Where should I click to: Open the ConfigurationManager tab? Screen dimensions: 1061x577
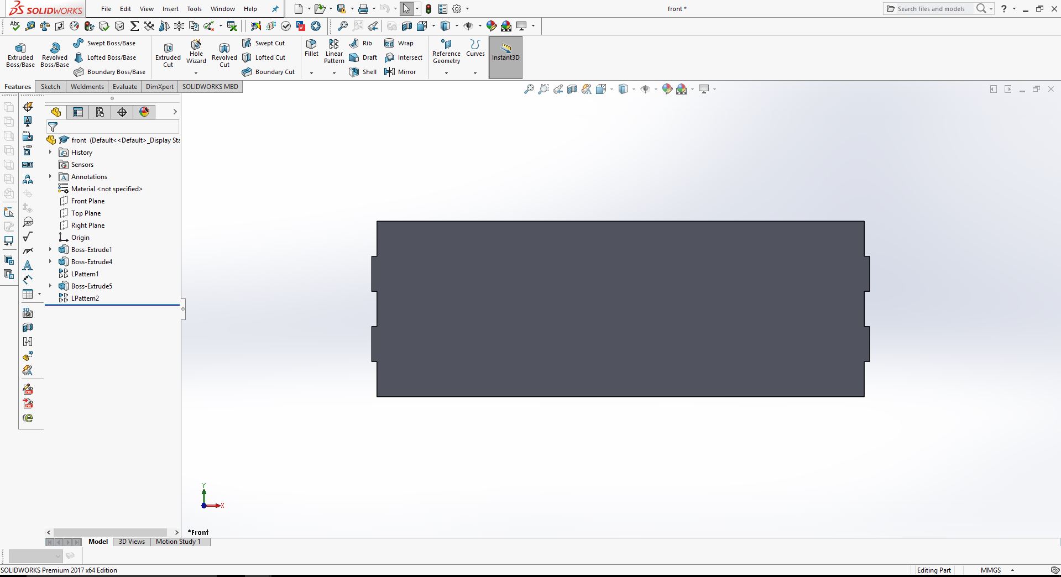(100, 112)
